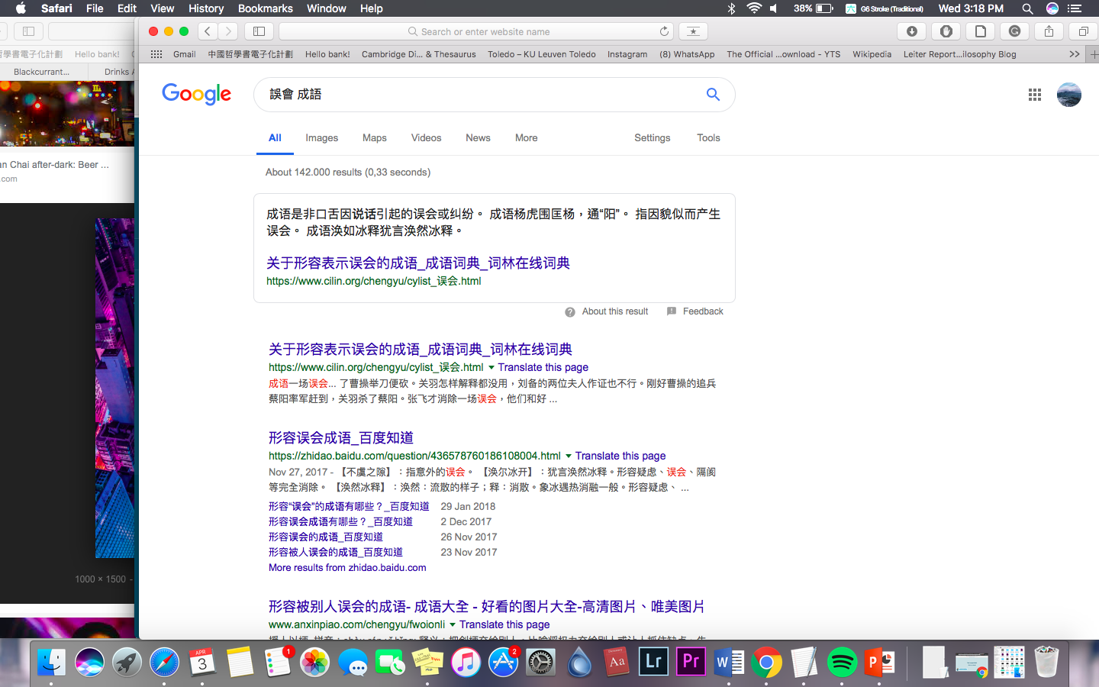
Task: Click the Google logo
Action: click(x=196, y=94)
